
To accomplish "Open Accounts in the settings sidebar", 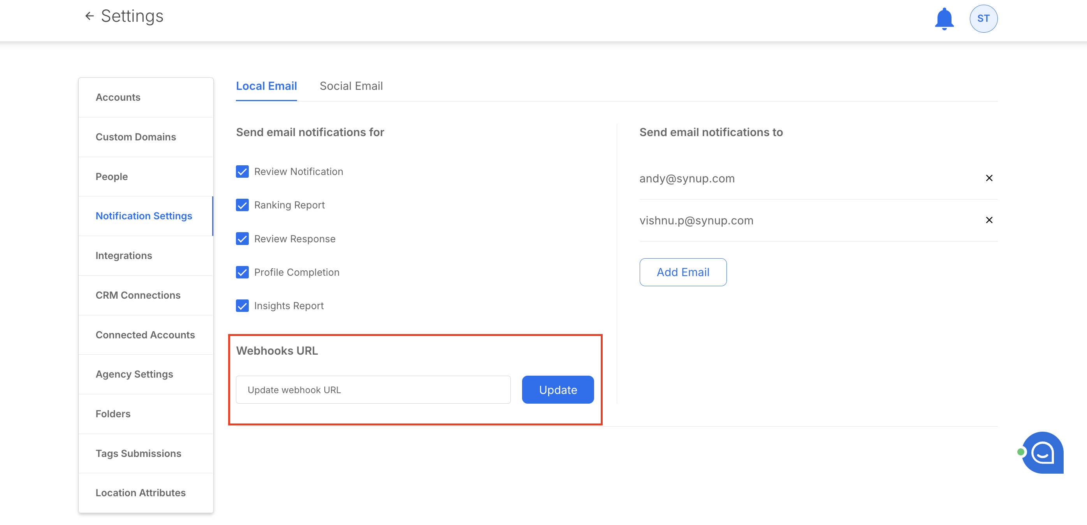I will pyautogui.click(x=118, y=97).
